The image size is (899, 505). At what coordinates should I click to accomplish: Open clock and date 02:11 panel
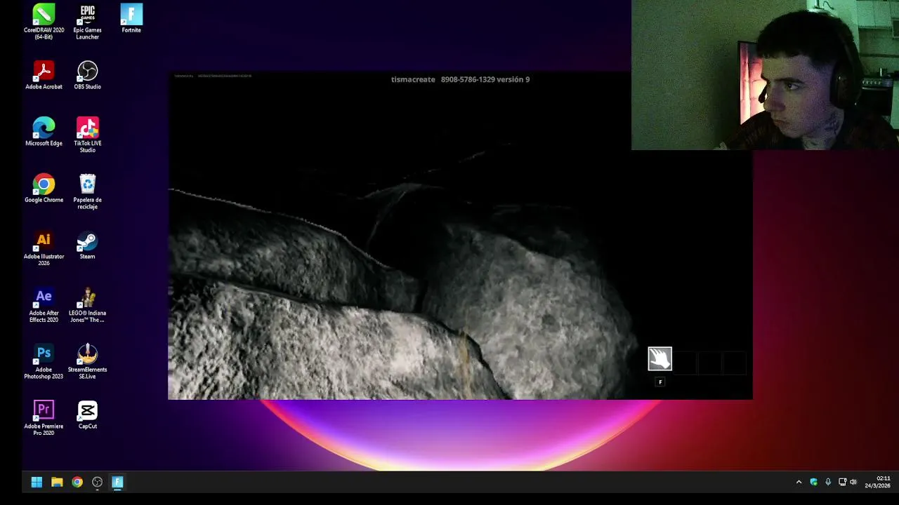click(x=878, y=482)
